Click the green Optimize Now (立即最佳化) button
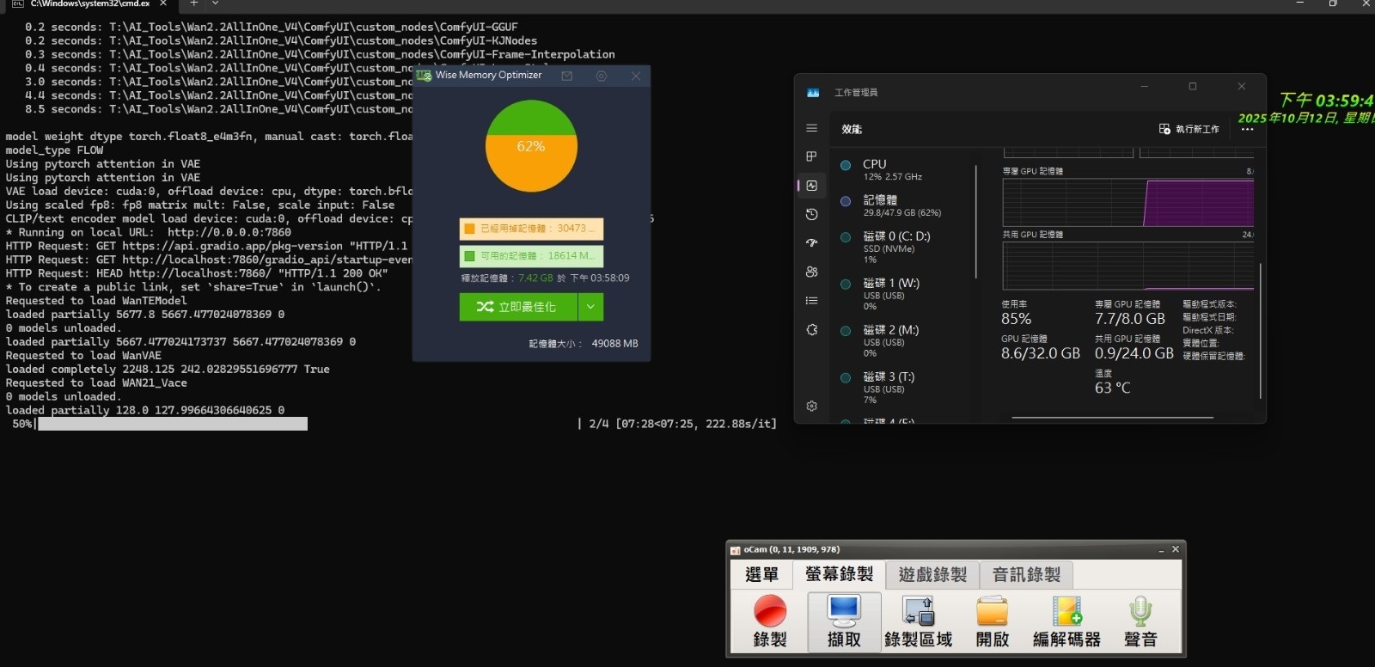 coord(518,307)
